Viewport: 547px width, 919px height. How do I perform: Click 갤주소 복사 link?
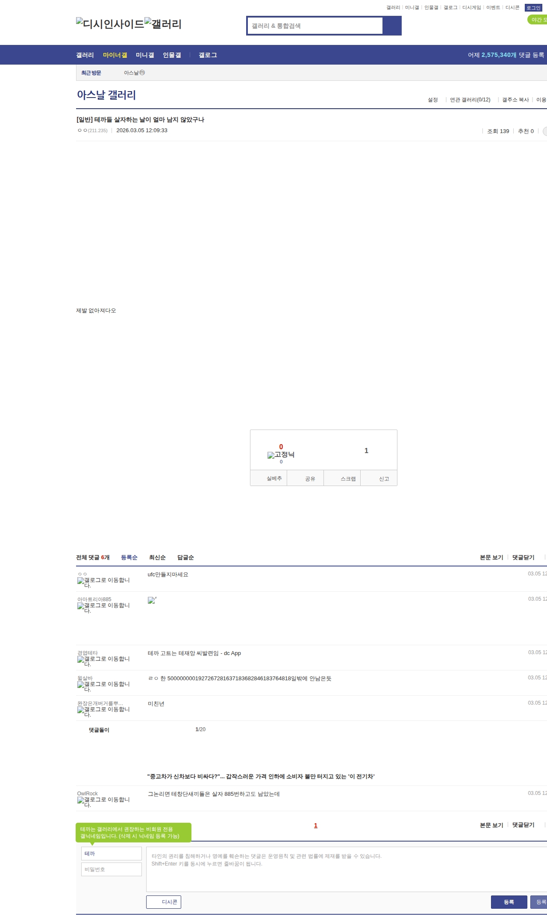tap(515, 100)
